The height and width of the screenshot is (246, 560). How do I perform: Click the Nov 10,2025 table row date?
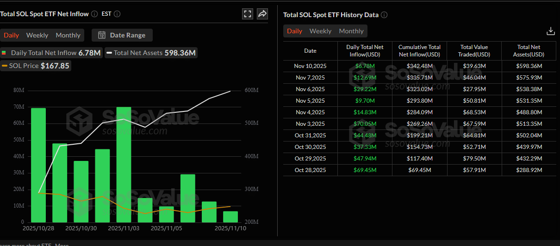click(310, 66)
